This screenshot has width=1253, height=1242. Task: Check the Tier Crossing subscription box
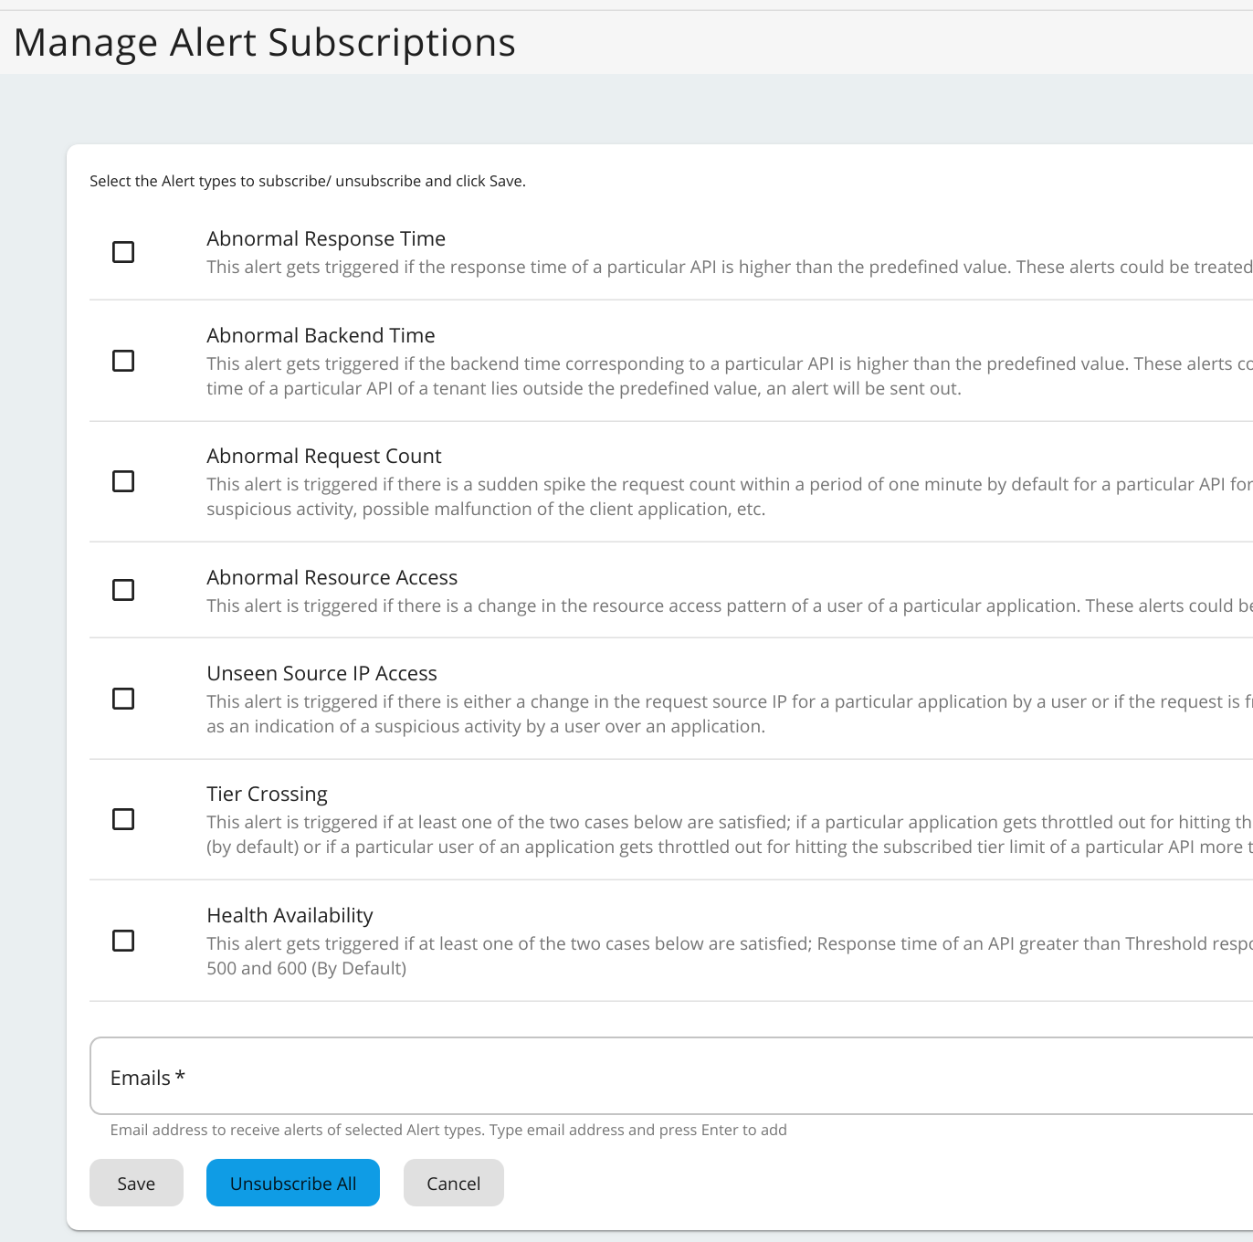[x=123, y=819]
